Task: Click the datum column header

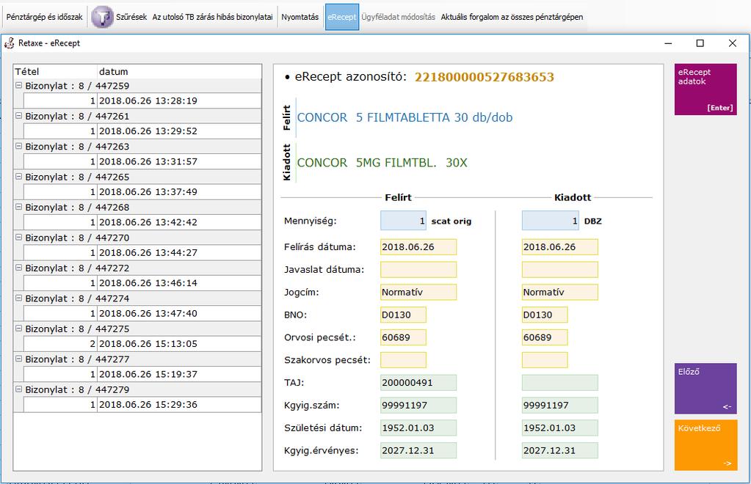Action: tap(179, 72)
